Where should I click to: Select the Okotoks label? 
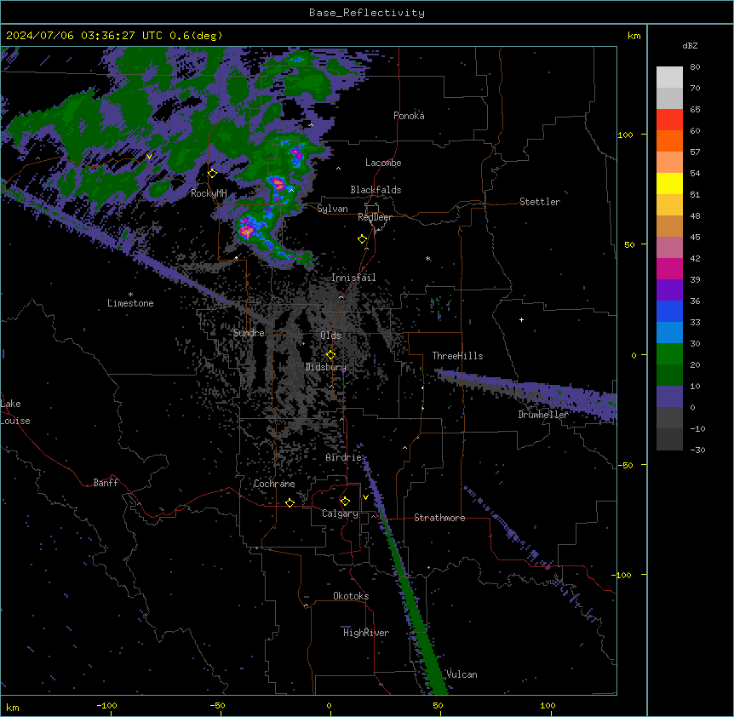[351, 596]
